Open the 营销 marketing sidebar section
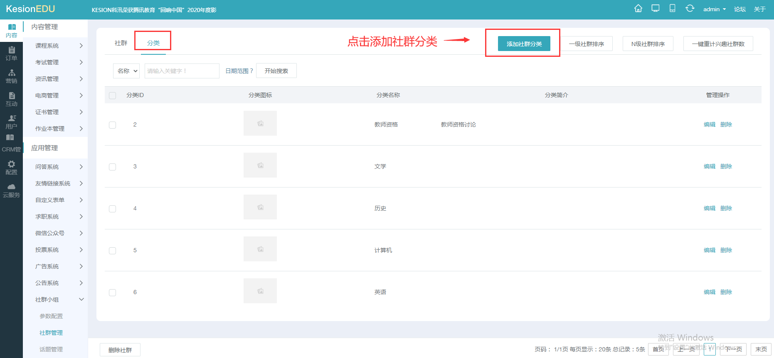The width and height of the screenshot is (774, 358). (11, 76)
